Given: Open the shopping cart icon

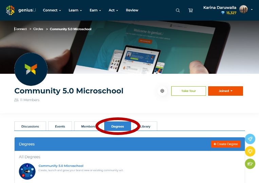Looking at the screenshot, I should [190, 10].
